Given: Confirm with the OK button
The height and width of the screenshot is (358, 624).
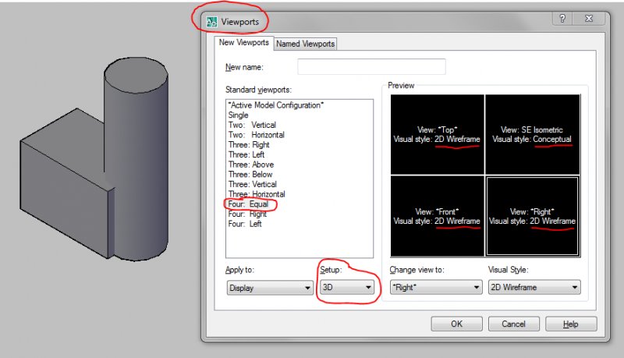Looking at the screenshot, I should click(457, 324).
